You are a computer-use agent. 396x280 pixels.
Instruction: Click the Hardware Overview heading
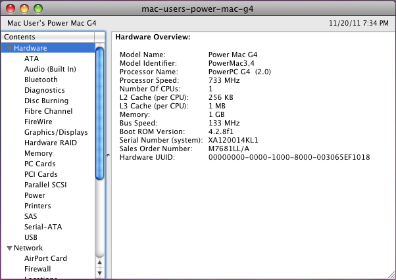point(153,37)
